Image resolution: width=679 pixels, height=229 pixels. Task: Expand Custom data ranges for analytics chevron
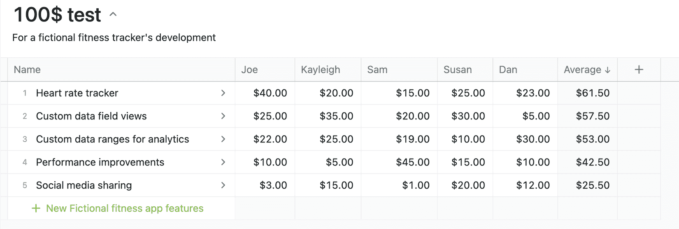point(223,139)
